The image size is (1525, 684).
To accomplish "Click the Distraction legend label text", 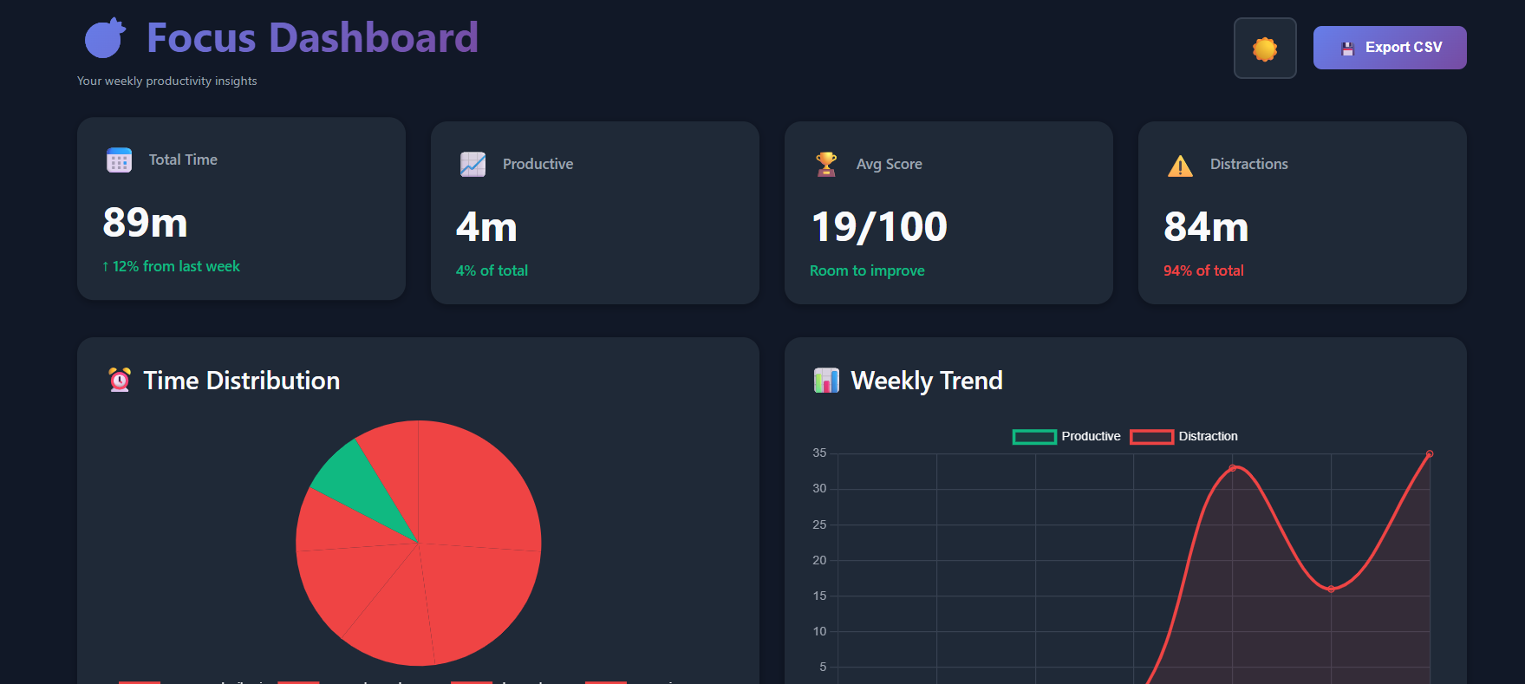I will 1208,436.
